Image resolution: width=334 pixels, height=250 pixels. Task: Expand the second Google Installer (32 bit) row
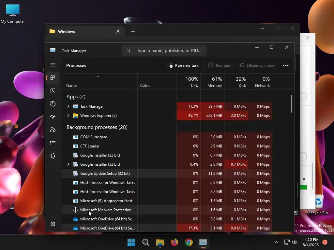[68, 164]
